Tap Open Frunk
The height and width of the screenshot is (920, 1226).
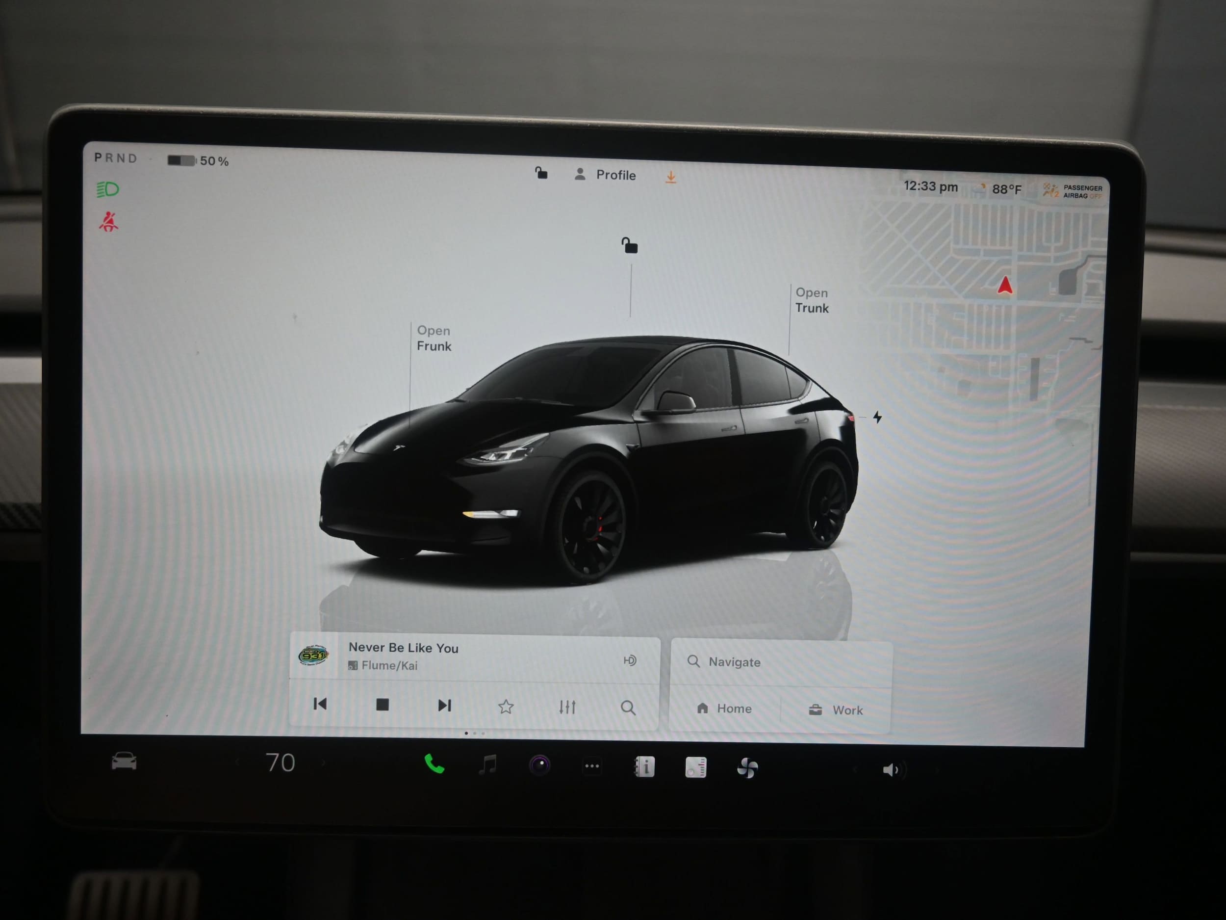[x=434, y=338]
